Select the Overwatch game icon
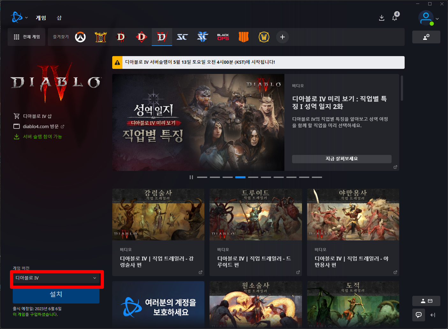Viewport: 448px width, 329px height. pyautogui.click(x=80, y=37)
